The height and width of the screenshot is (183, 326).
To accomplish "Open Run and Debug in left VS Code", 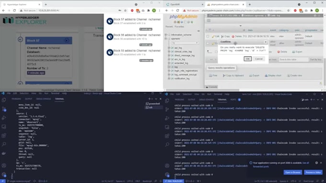I will coord(4,118).
